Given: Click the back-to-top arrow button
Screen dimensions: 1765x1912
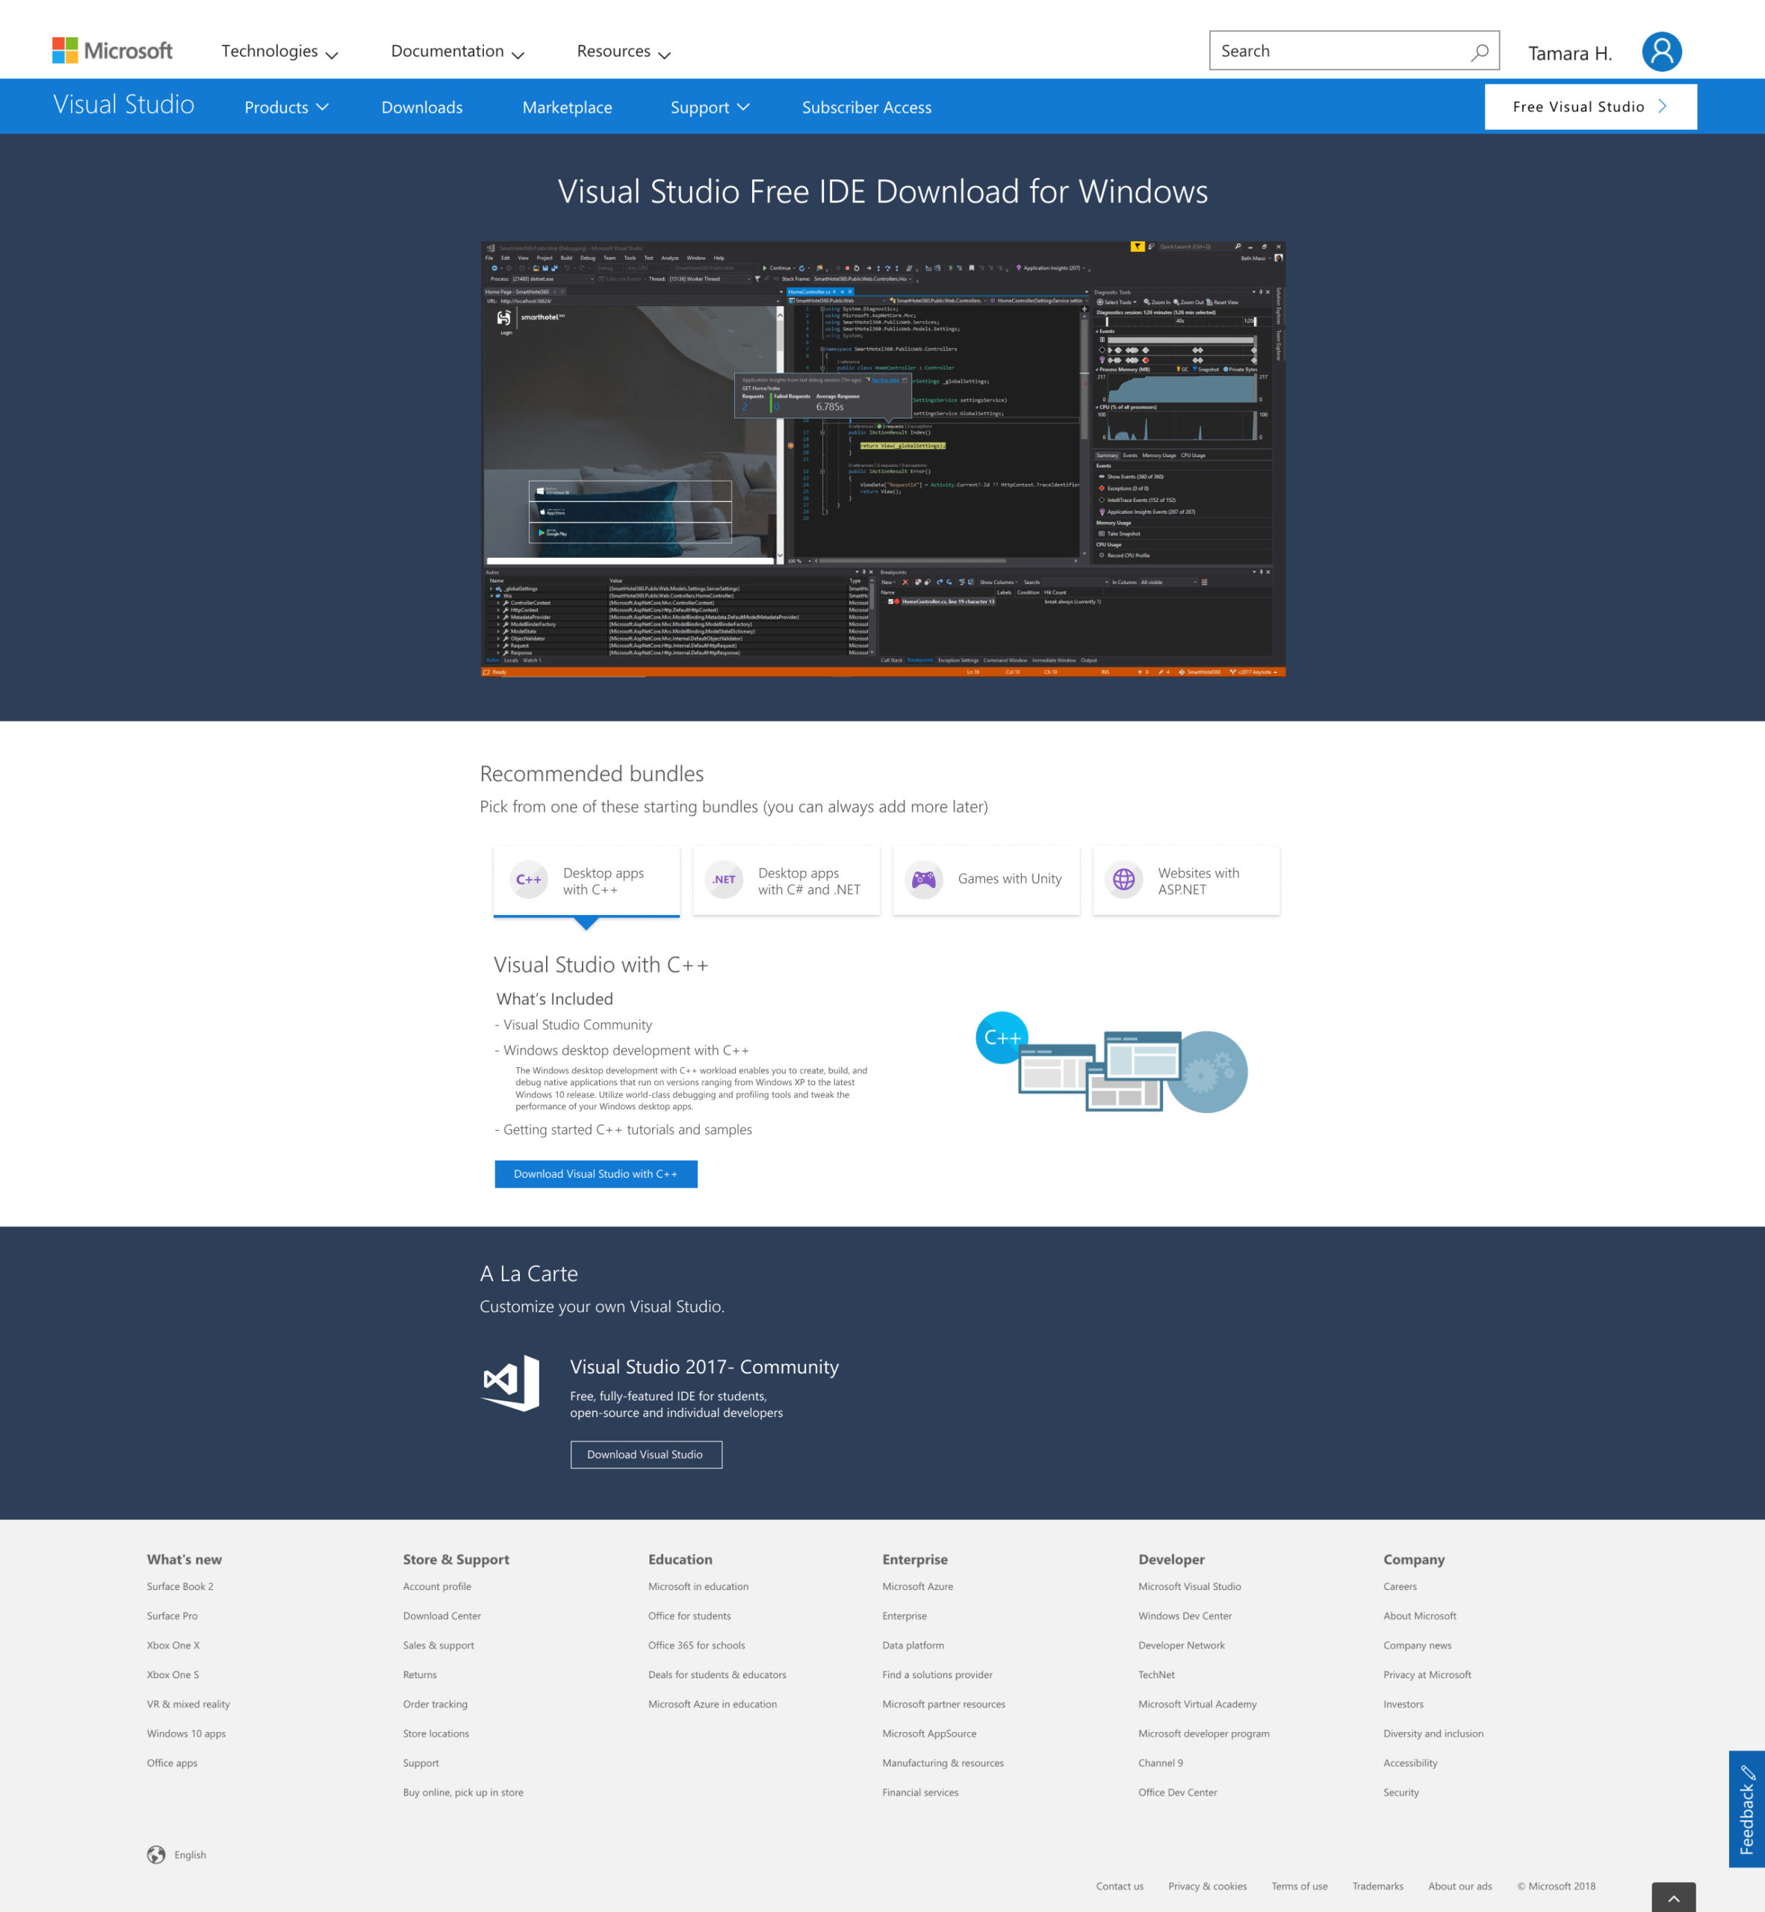Looking at the screenshot, I should click(x=1673, y=1897).
